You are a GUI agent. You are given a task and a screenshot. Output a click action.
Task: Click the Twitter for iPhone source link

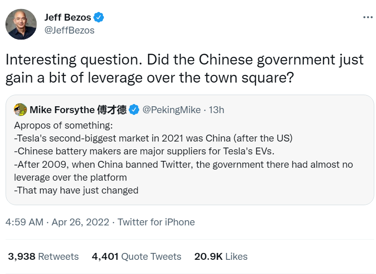coord(156,222)
